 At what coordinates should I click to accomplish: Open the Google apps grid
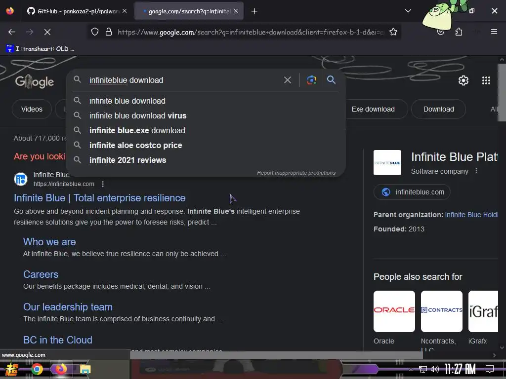[x=486, y=80]
